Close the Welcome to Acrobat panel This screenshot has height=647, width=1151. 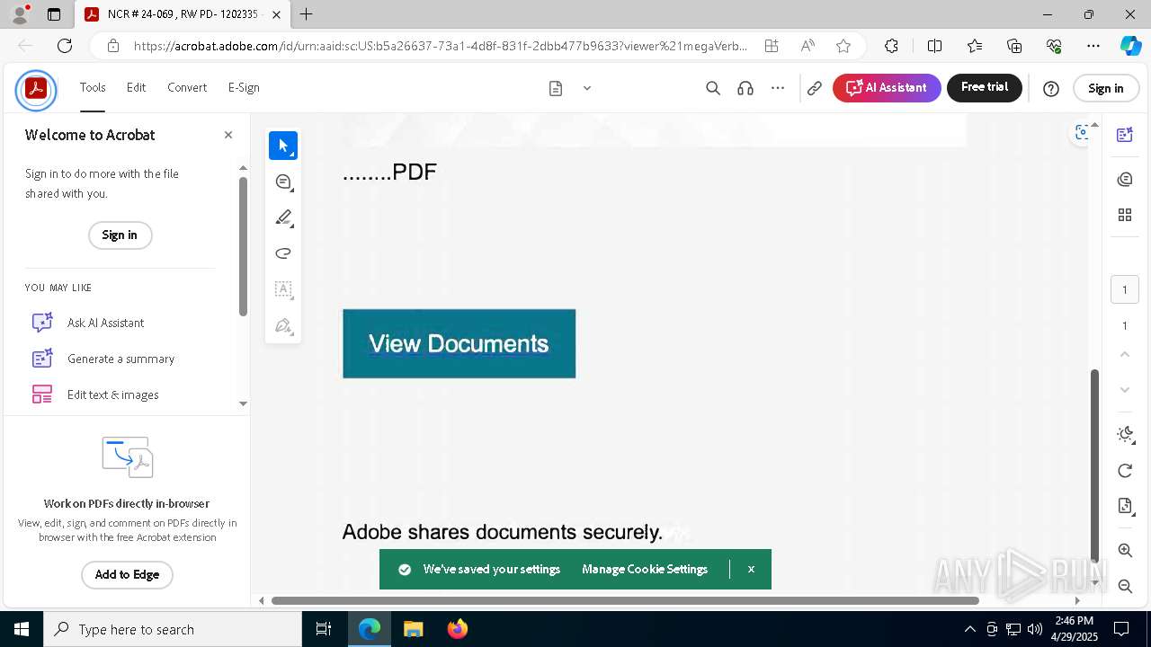228,135
